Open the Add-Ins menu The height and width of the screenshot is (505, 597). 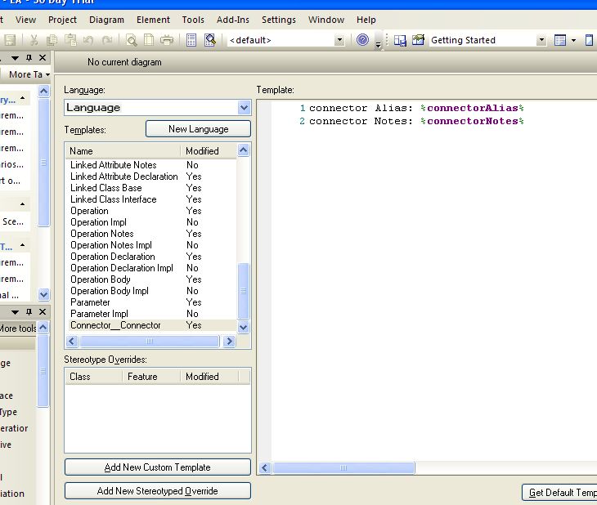click(233, 20)
